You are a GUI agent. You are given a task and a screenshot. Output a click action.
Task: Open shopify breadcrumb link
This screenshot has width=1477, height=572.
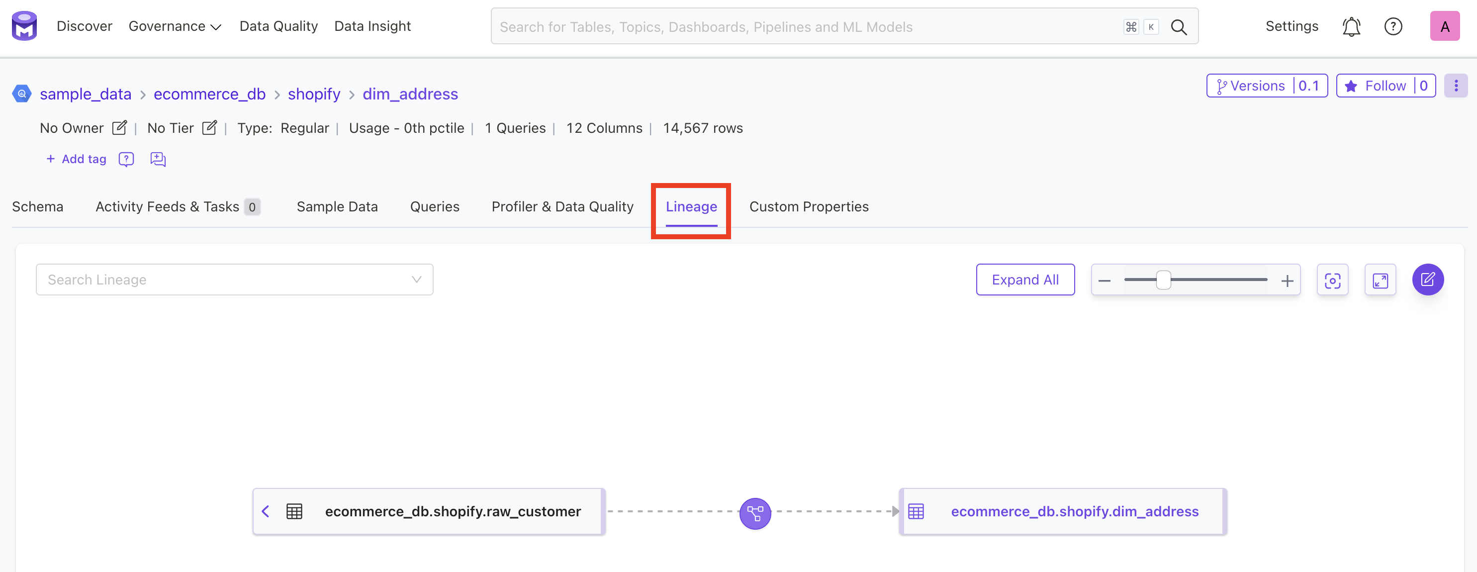pyautogui.click(x=314, y=94)
